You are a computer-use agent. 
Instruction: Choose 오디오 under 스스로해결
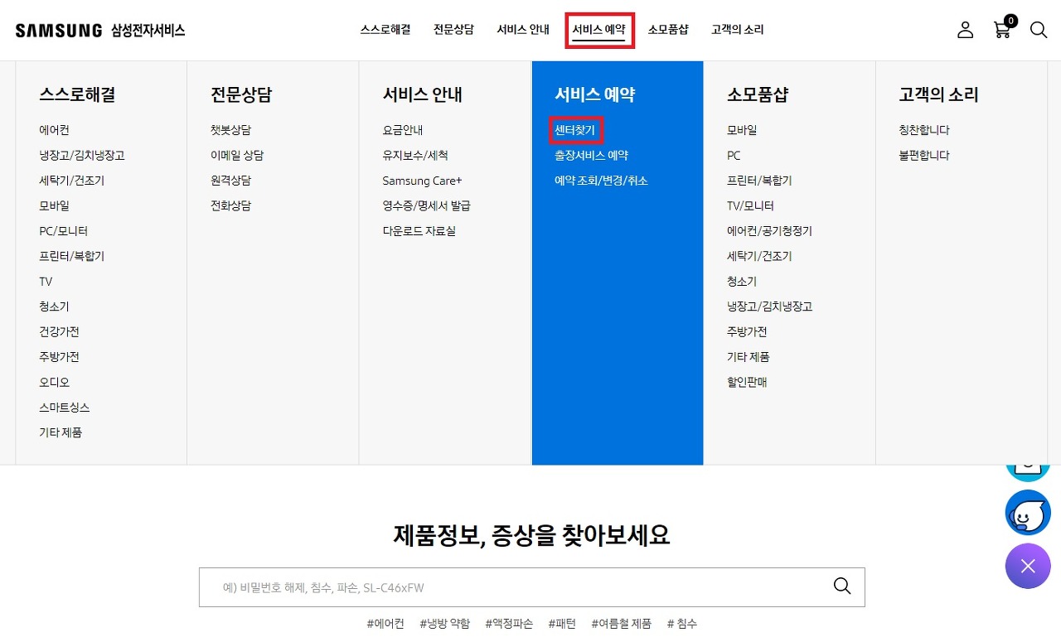click(x=54, y=382)
